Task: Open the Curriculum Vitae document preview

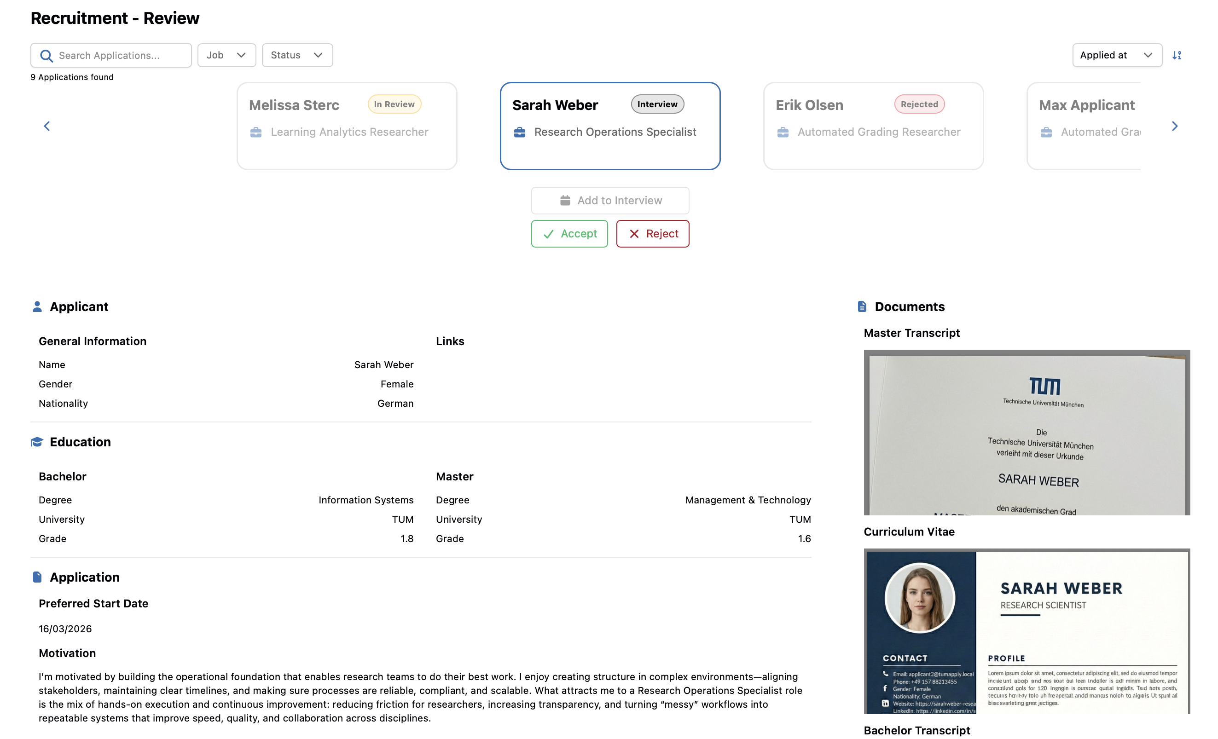Action: (1026, 631)
